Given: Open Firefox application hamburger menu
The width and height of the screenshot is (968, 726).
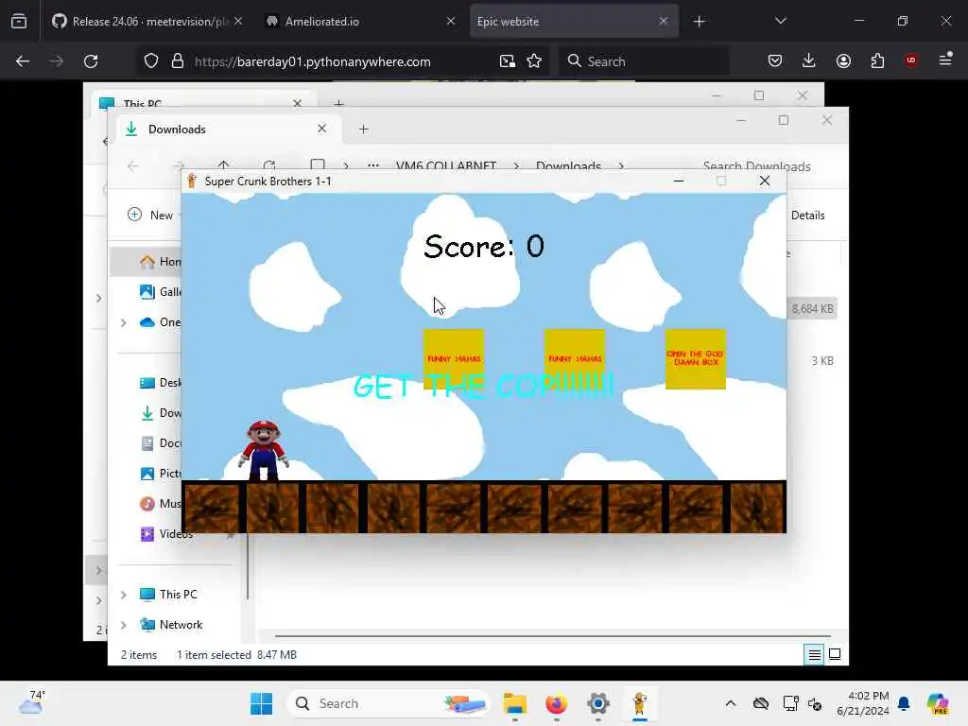Looking at the screenshot, I should tap(945, 60).
